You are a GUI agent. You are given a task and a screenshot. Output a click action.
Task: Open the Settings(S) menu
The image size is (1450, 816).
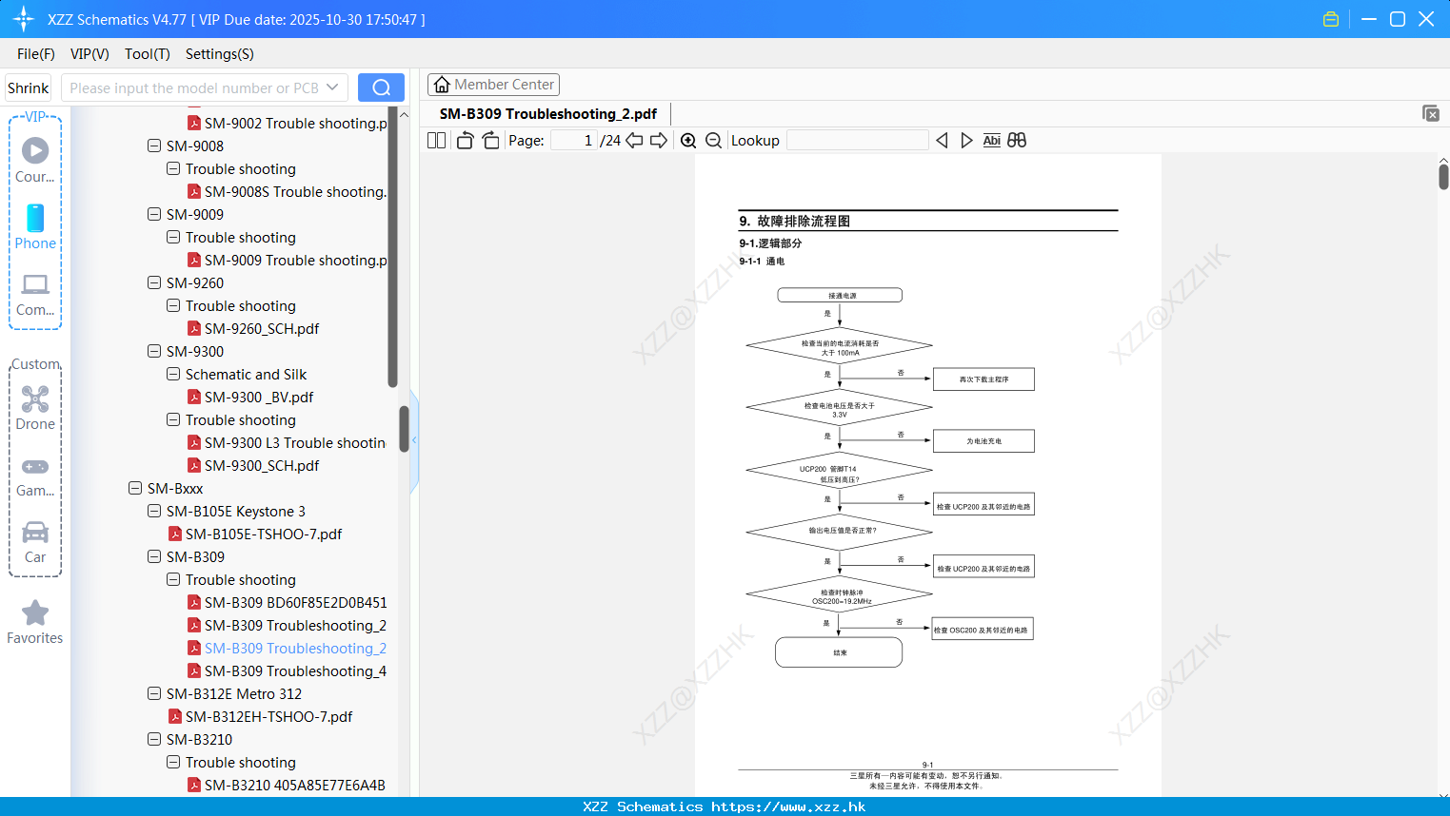220,54
